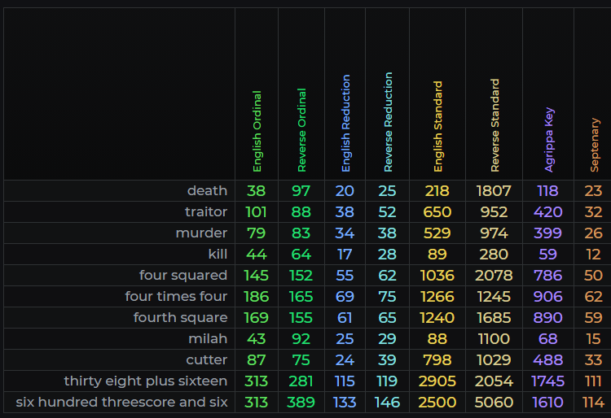The width and height of the screenshot is (611, 418).
Task: Click four squared's English Standard value 1036
Action: [x=437, y=276]
